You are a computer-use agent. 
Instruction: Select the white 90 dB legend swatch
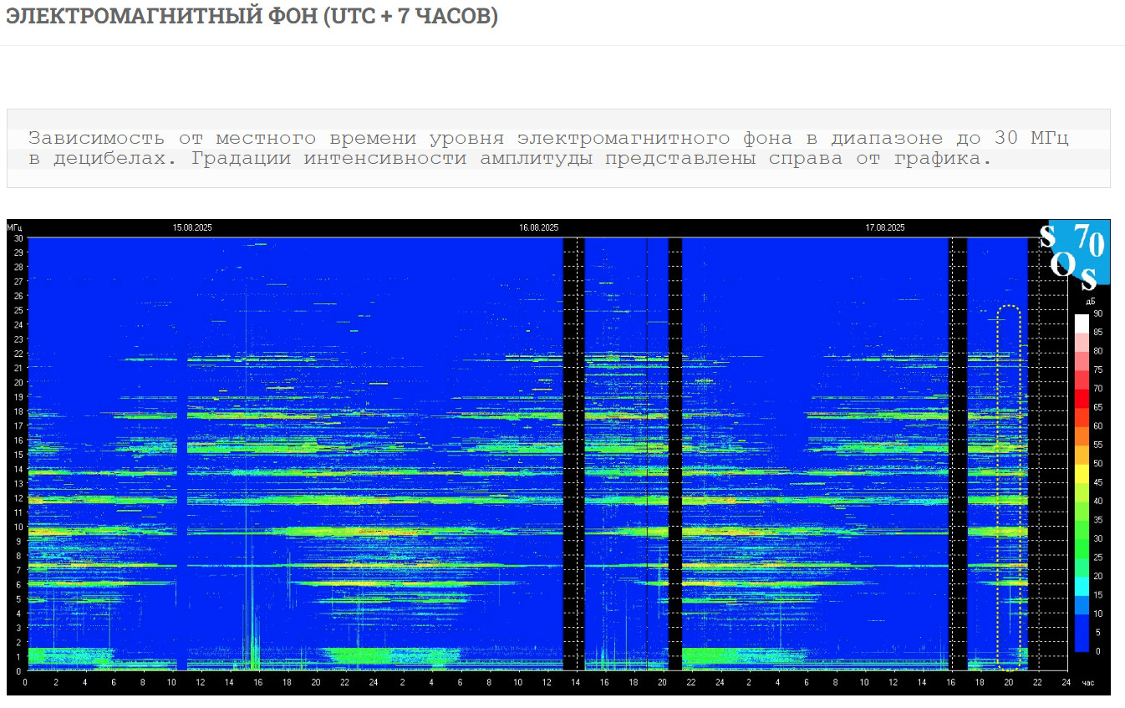[1082, 323]
